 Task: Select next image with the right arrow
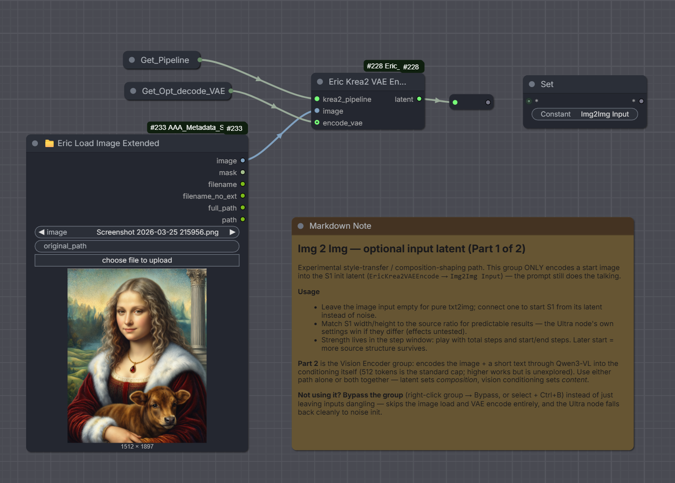click(232, 232)
